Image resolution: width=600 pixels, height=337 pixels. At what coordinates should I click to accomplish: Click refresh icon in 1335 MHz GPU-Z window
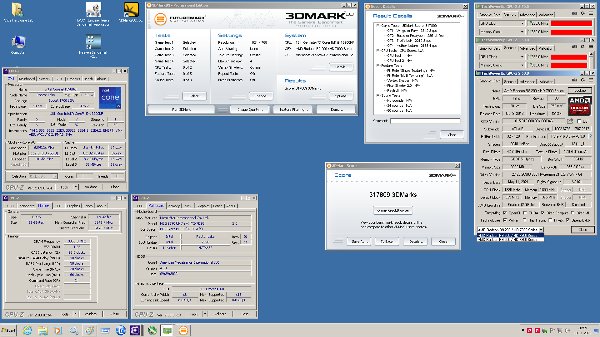[x=582, y=47]
